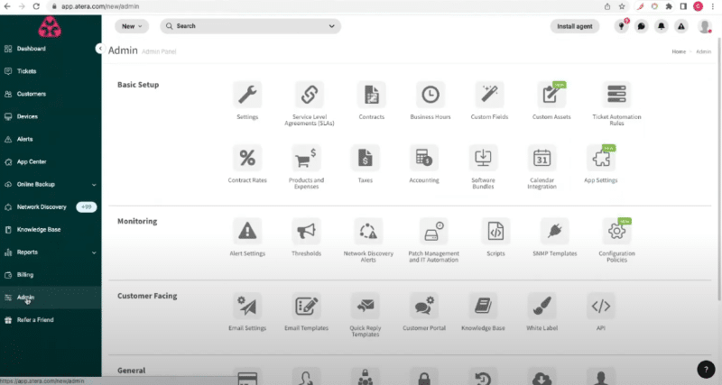Open browser extensions puzzle icon
This screenshot has height=385, width=722.
[669, 6]
